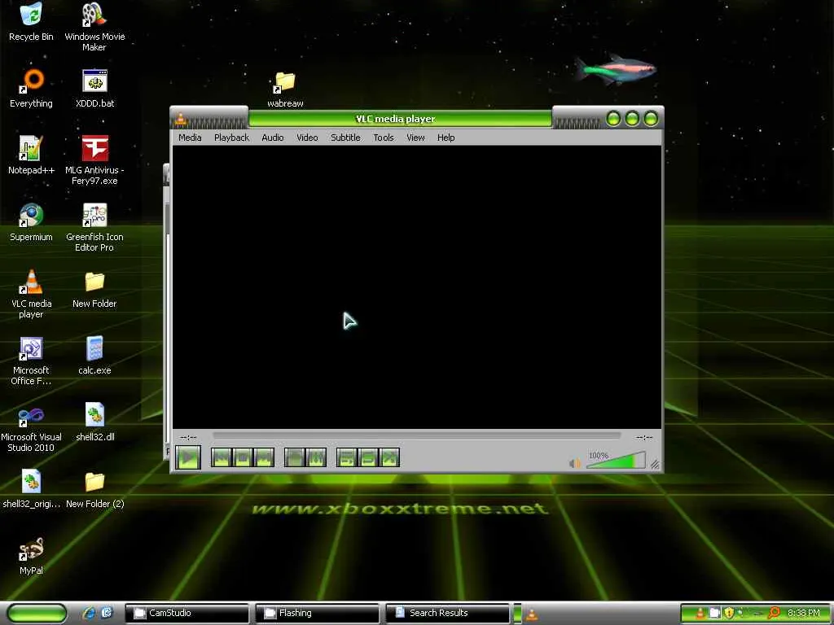
Task: Click the 8:38 PM system clock
Action: point(804,614)
